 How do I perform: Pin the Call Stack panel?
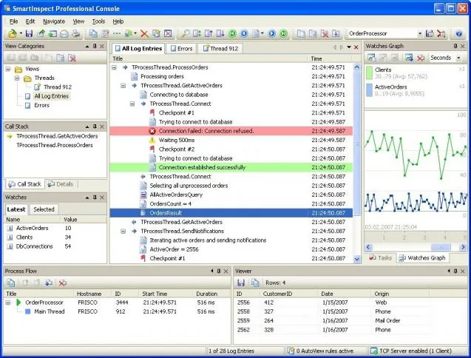(95, 126)
